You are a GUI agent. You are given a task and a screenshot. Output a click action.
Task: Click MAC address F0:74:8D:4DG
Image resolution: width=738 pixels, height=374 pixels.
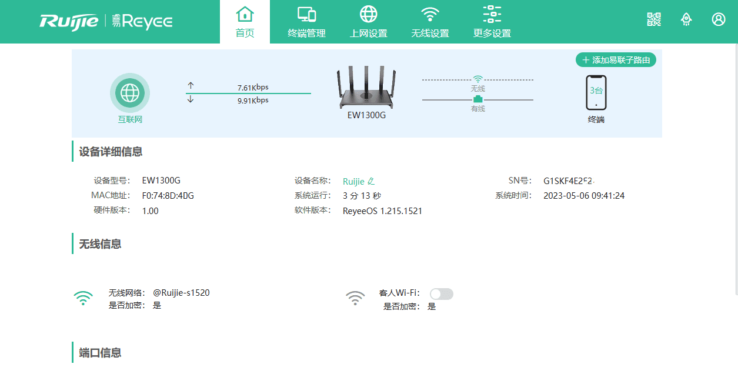point(168,196)
